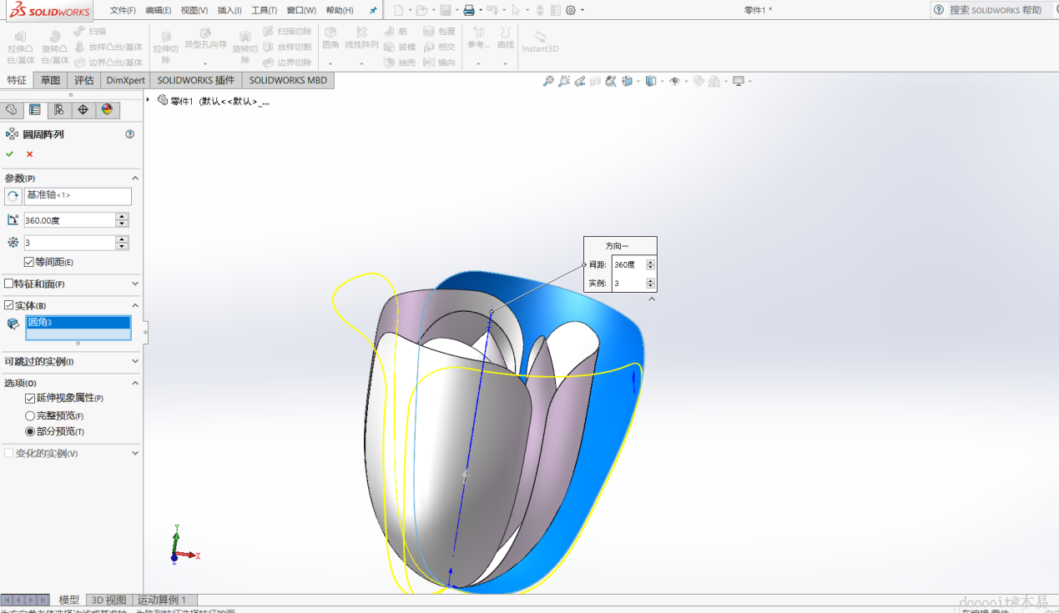This screenshot has height=613, width=1059.
Task: Click the reverse direction icon beside the axis field
Action: coord(13,196)
